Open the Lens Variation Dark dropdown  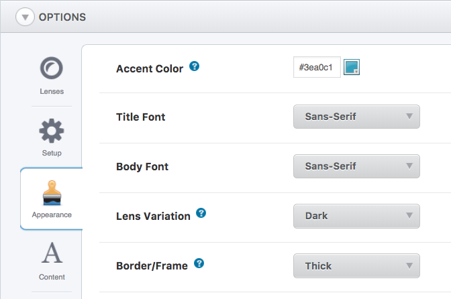click(356, 216)
